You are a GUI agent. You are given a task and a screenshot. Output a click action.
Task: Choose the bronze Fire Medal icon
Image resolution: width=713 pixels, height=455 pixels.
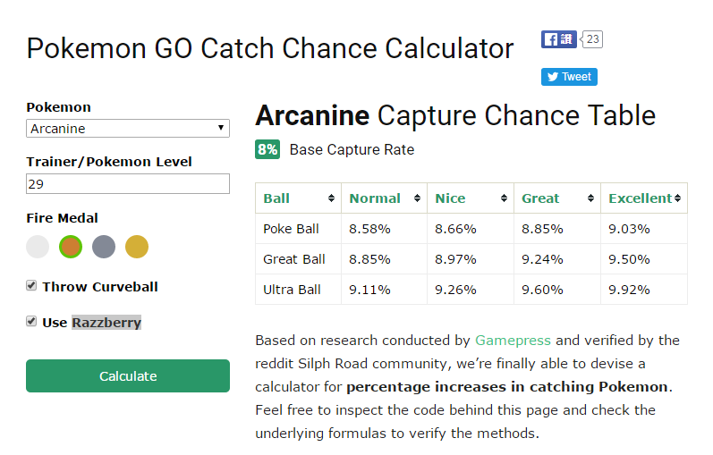[71, 247]
